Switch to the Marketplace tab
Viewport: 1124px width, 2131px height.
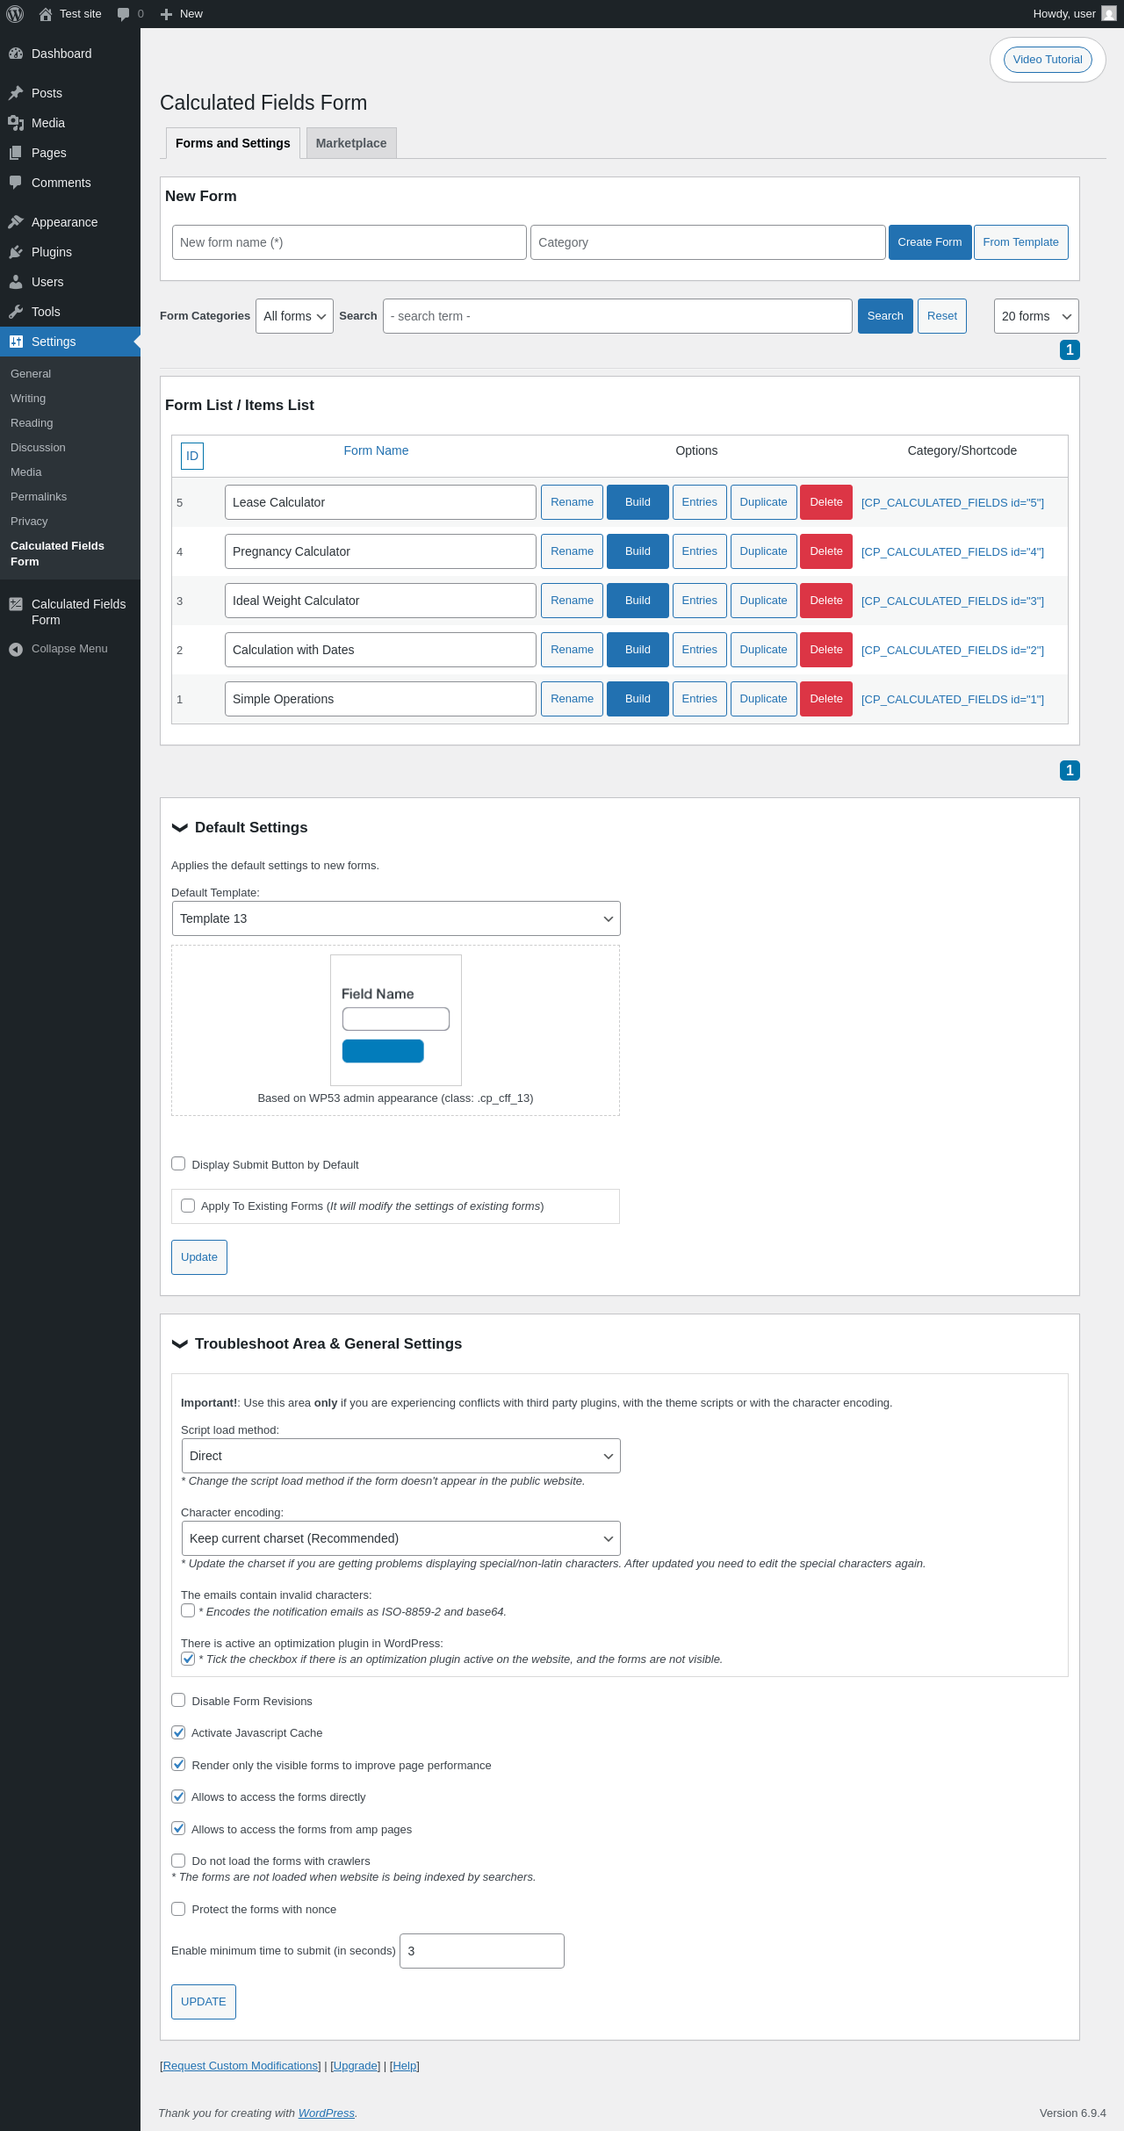(351, 143)
